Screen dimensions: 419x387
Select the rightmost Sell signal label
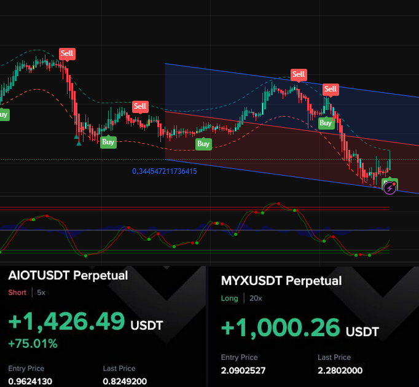click(x=331, y=89)
